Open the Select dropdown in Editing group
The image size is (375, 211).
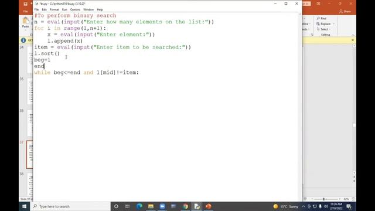pyautogui.click(x=324, y=29)
